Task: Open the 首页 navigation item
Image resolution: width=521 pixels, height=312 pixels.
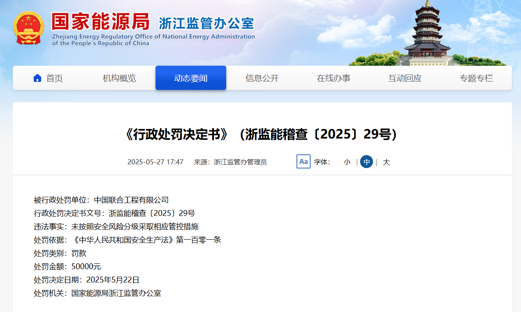Action: coord(48,78)
